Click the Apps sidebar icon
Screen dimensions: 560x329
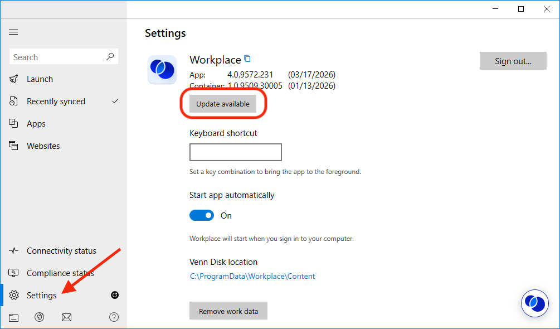(x=13, y=123)
